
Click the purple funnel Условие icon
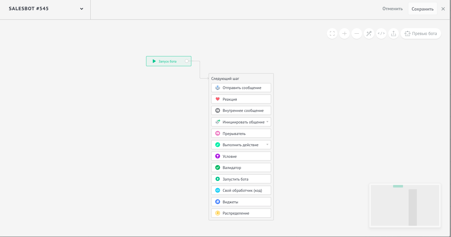tap(217, 156)
